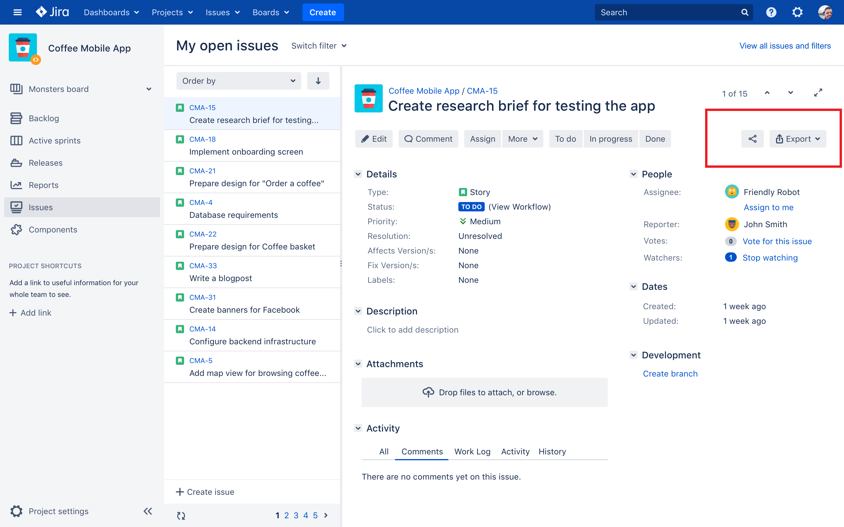Collapse the sidebar with double chevron
Viewport: 844px width, 527px height.
[148, 511]
